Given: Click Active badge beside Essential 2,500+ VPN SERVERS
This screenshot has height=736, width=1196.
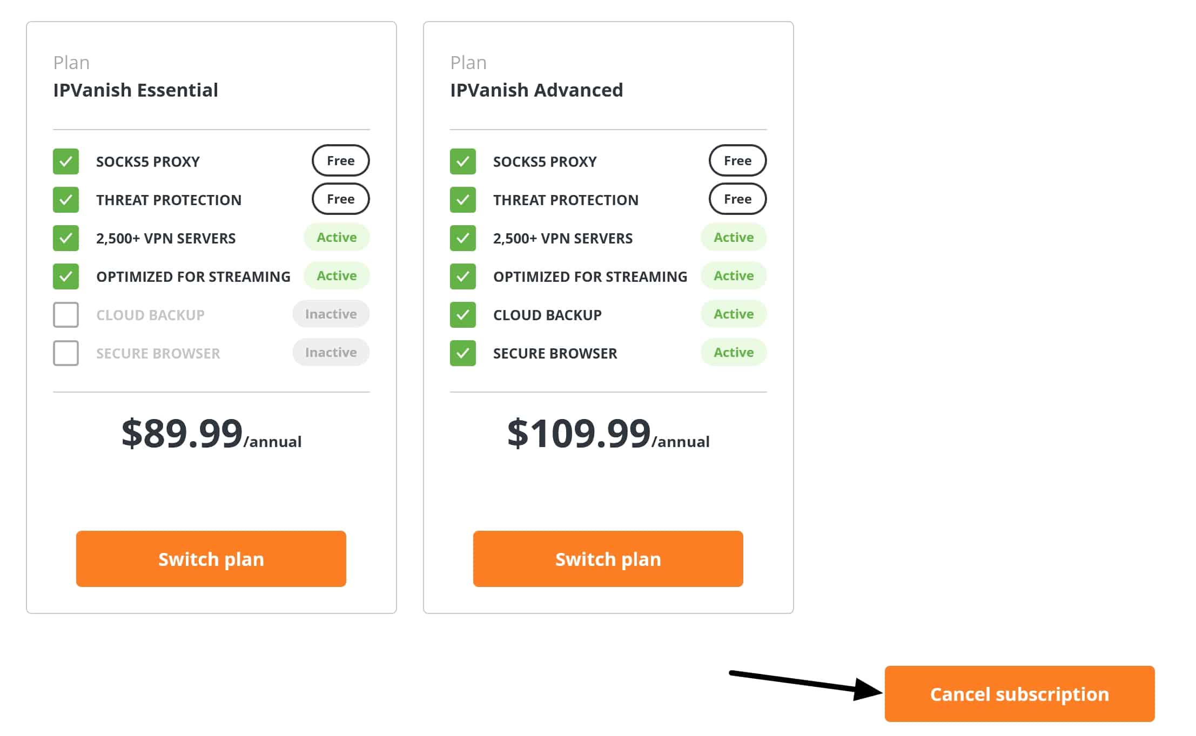Looking at the screenshot, I should pos(337,237).
